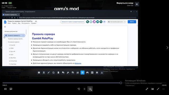This screenshot has width=169, height=95.
Task: Jump to 2) RDM outline item
Action: (x=11, y=48)
